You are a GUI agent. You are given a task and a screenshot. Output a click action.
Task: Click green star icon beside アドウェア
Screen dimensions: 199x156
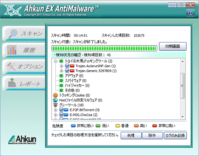tap(61, 76)
